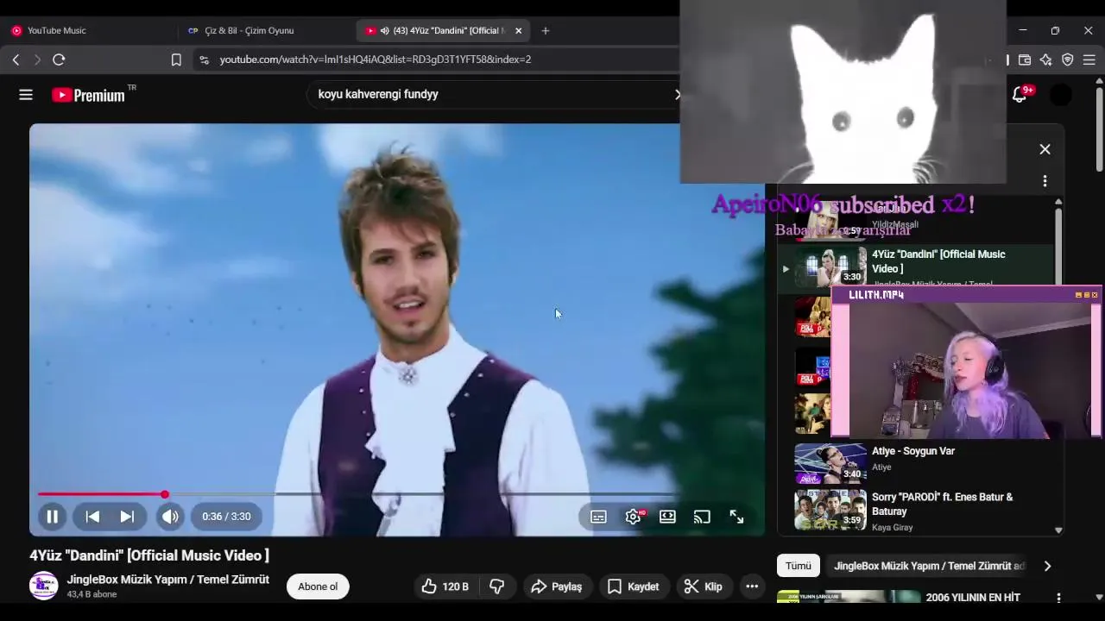Open the account avatar menu
The image size is (1105, 621).
[x=1061, y=95]
